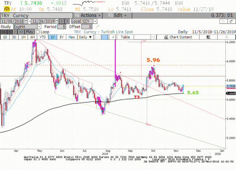Image resolution: width=236 pixels, height=170 pixels.
Task: Click the undo arrow icon
Action: 223,21
